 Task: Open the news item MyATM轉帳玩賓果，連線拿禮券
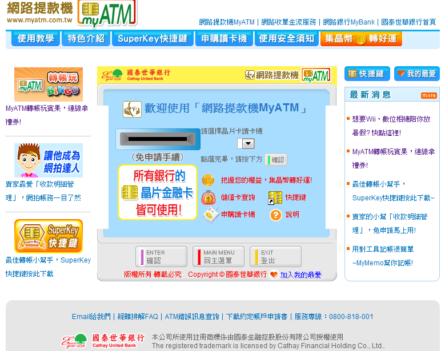coord(394,159)
